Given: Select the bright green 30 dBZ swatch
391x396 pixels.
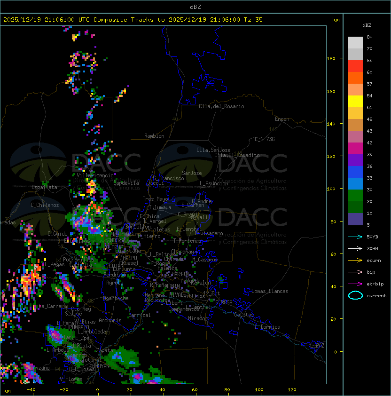Looking at the screenshot, I should 355,196.
